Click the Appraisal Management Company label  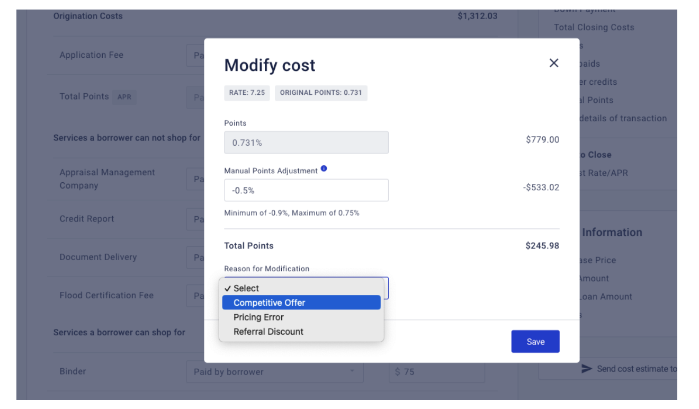coord(107,179)
